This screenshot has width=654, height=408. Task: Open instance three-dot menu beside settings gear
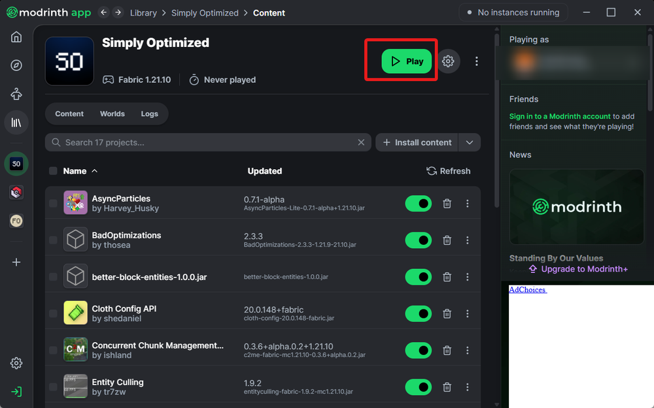point(477,61)
